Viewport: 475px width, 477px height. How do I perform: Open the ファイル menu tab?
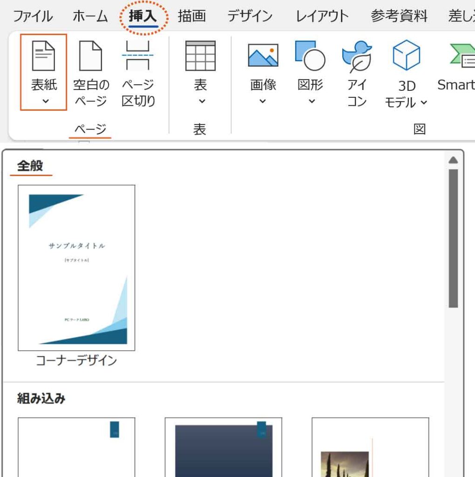(x=33, y=16)
